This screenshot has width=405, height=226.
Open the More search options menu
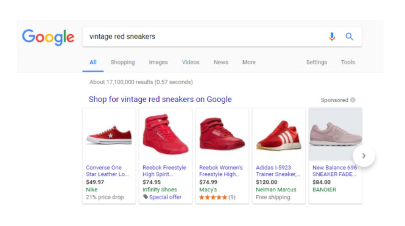(248, 62)
